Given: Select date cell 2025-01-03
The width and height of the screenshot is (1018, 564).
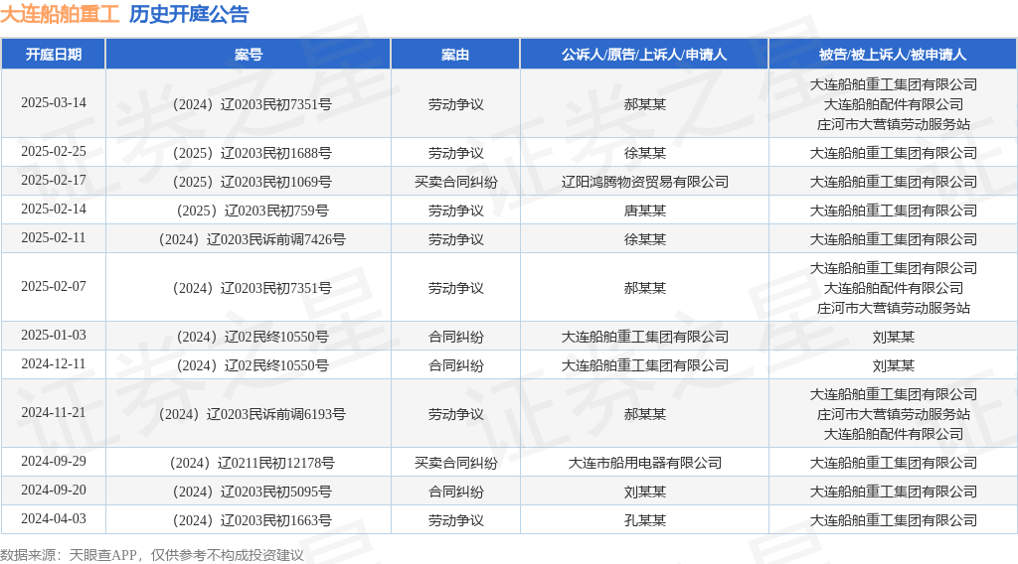Looking at the screenshot, I should point(54,336).
